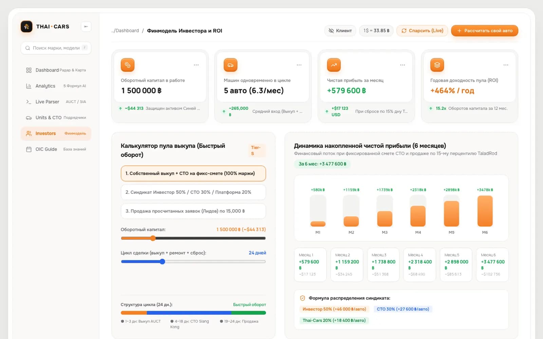Screen dimensions: 543x339
Task: Click the Месяц 3 profit card
Action: 383,265
